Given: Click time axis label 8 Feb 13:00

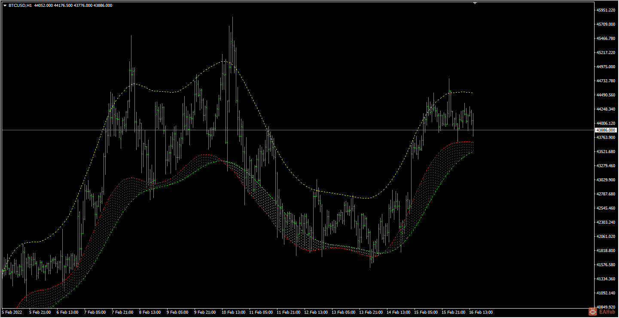Looking at the screenshot, I should (150, 312).
